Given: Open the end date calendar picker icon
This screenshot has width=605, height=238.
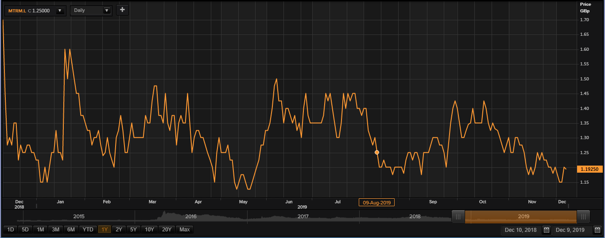Looking at the screenshot, I should (x=597, y=230).
